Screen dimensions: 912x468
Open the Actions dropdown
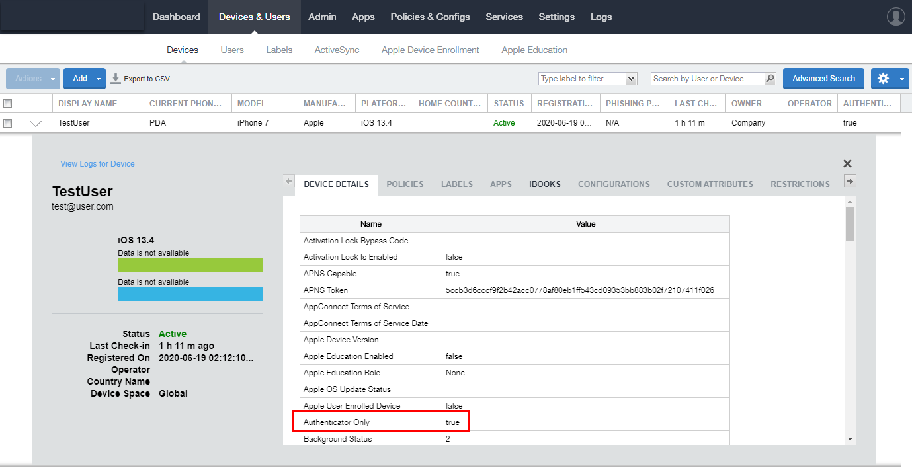point(32,79)
